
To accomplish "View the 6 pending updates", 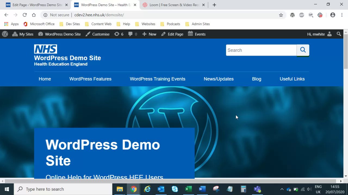I will [x=119, y=34].
